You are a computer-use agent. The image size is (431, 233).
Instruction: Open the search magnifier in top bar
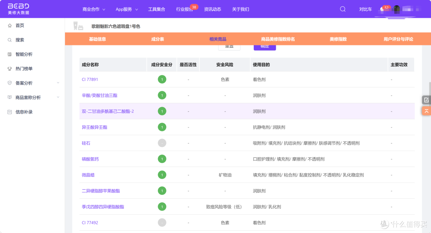[x=342, y=9]
